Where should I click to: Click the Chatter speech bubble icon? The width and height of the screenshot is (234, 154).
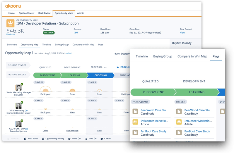click(102, 139)
